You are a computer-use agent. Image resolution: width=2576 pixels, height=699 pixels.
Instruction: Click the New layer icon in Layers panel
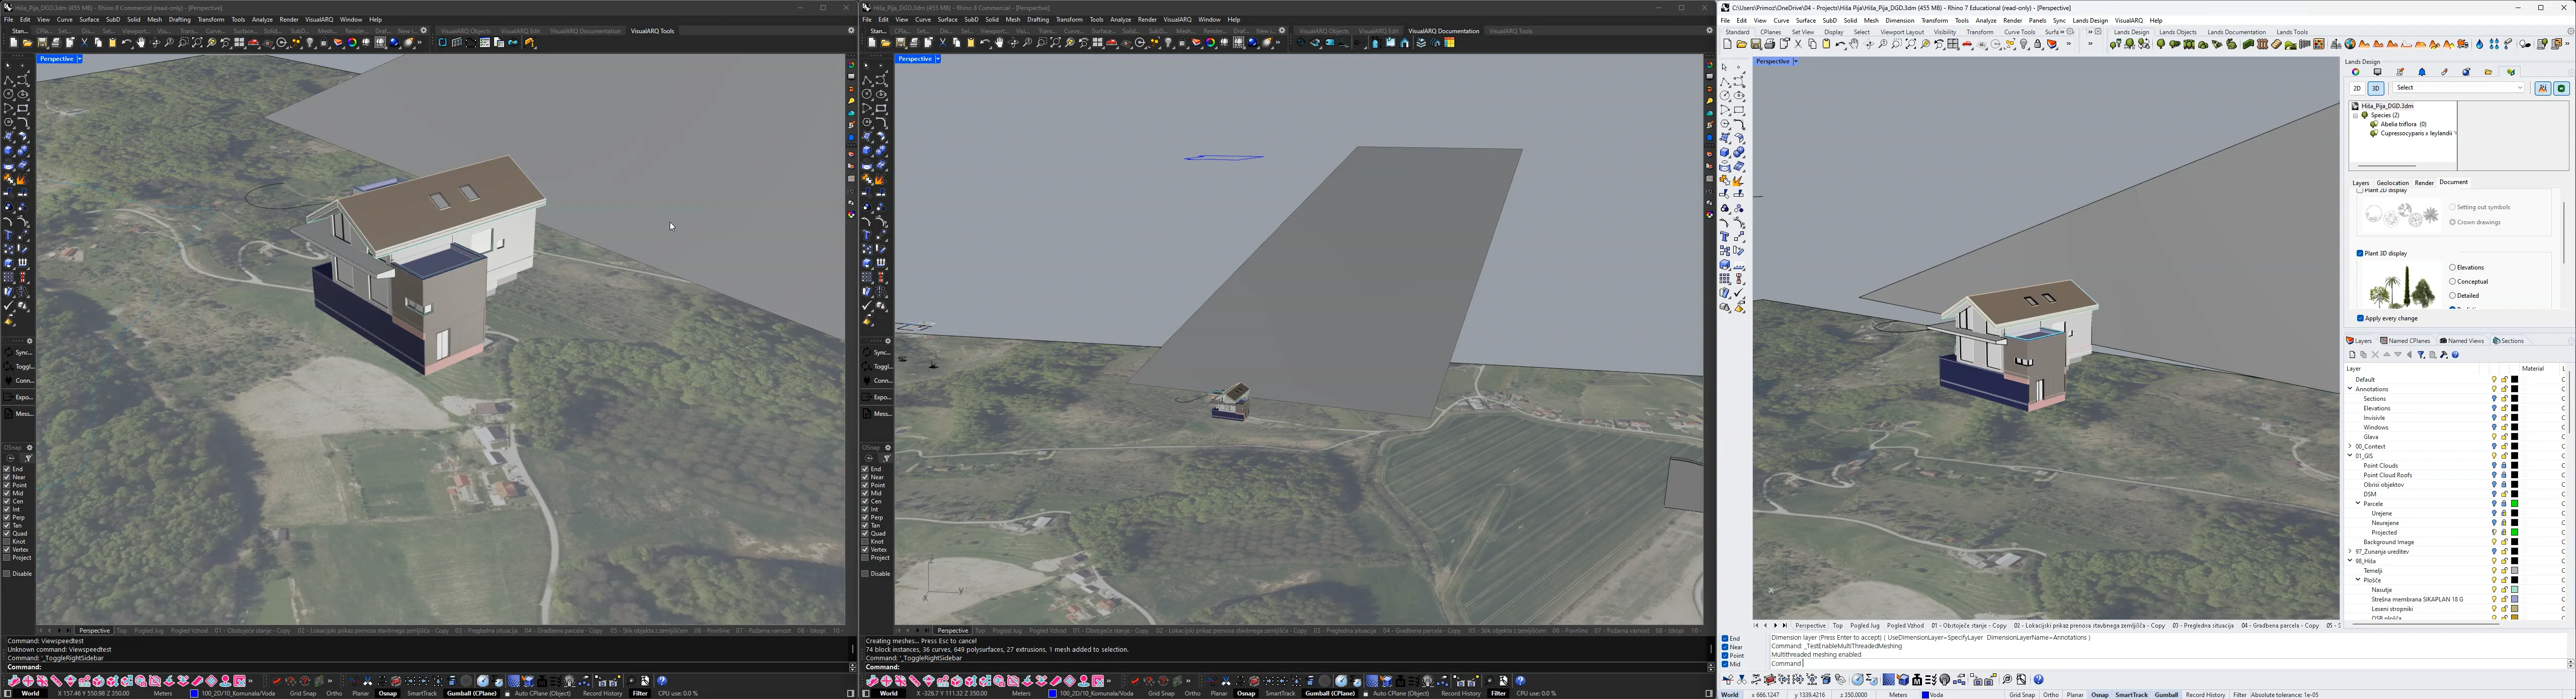(x=2353, y=355)
